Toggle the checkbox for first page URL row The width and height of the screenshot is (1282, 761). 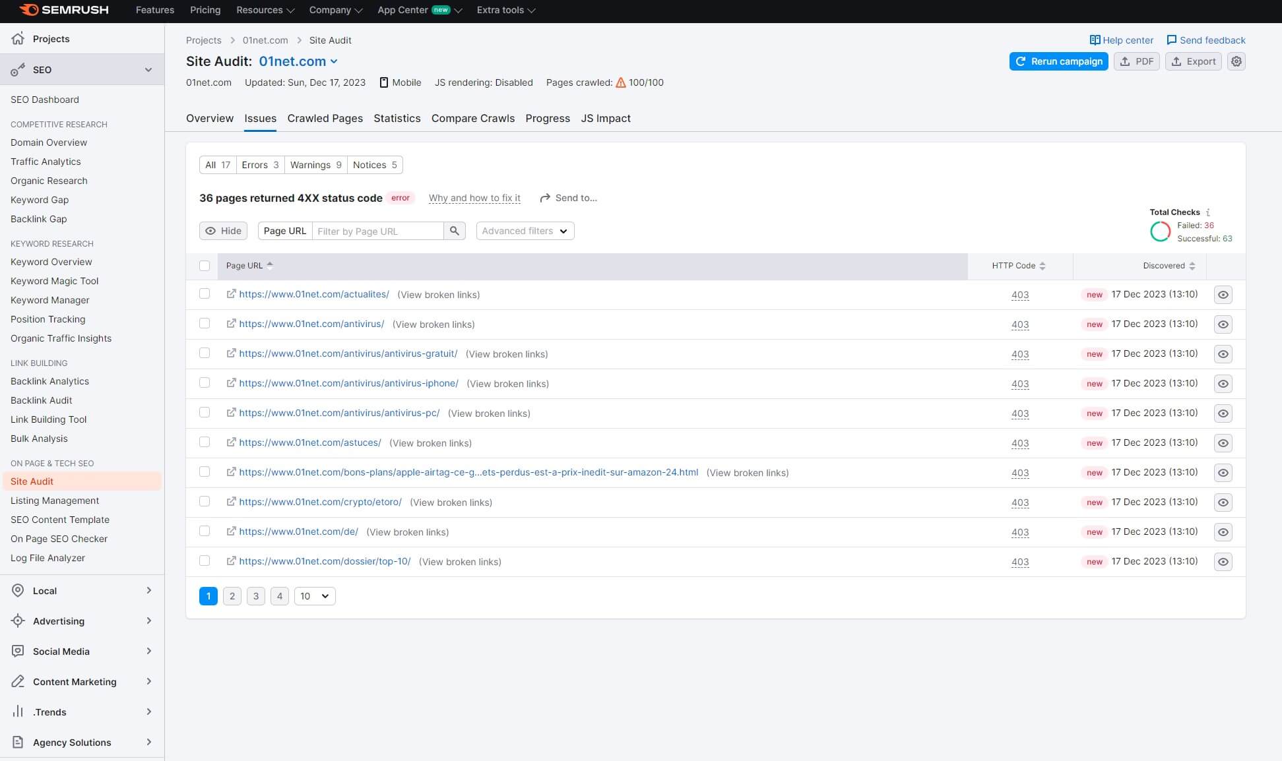click(x=206, y=294)
